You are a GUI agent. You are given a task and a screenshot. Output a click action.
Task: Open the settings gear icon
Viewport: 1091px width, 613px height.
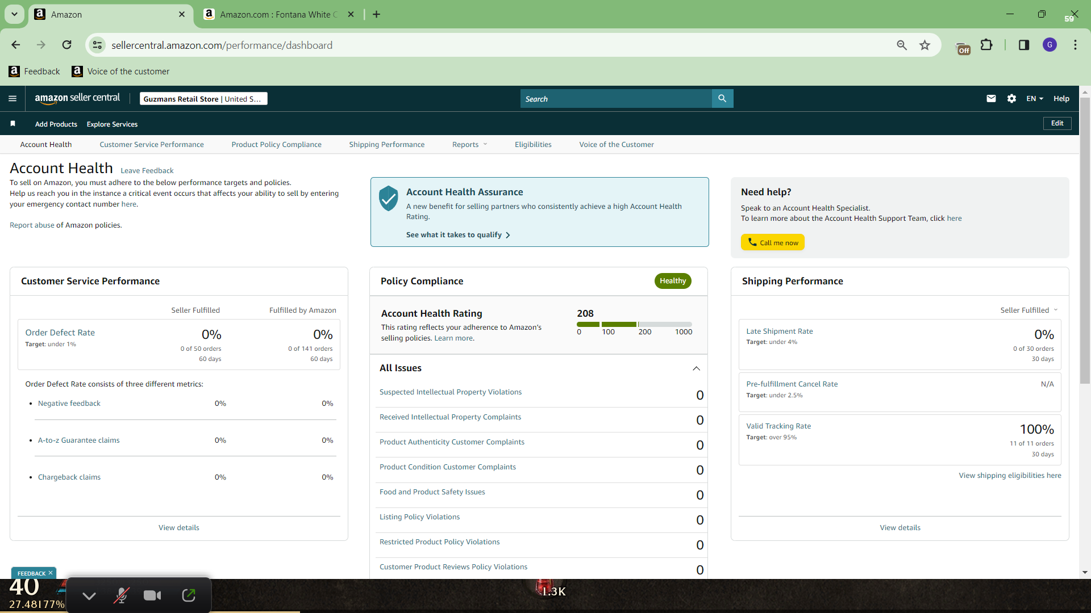pyautogui.click(x=1011, y=99)
